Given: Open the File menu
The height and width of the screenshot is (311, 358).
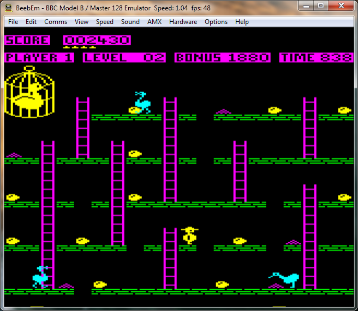Looking at the screenshot, I should click(x=13, y=22).
